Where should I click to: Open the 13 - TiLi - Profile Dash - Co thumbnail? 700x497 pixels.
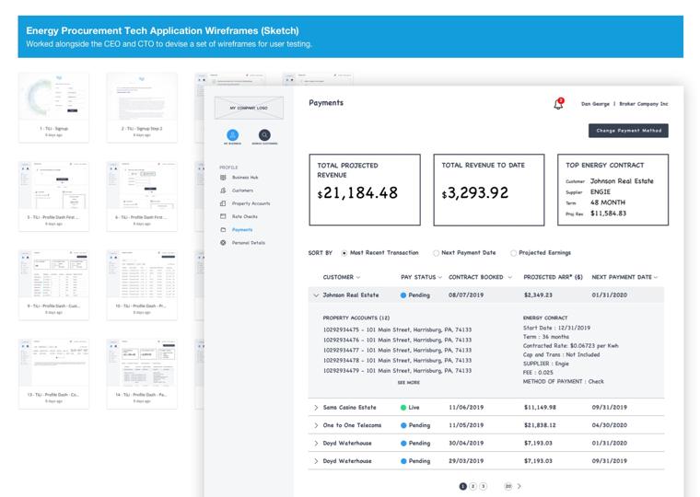[53, 374]
